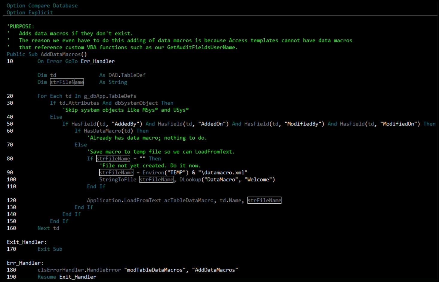The width and height of the screenshot is (439, 282).
Task: Click the 'Exit_Handler:' label
Action: click(27, 242)
